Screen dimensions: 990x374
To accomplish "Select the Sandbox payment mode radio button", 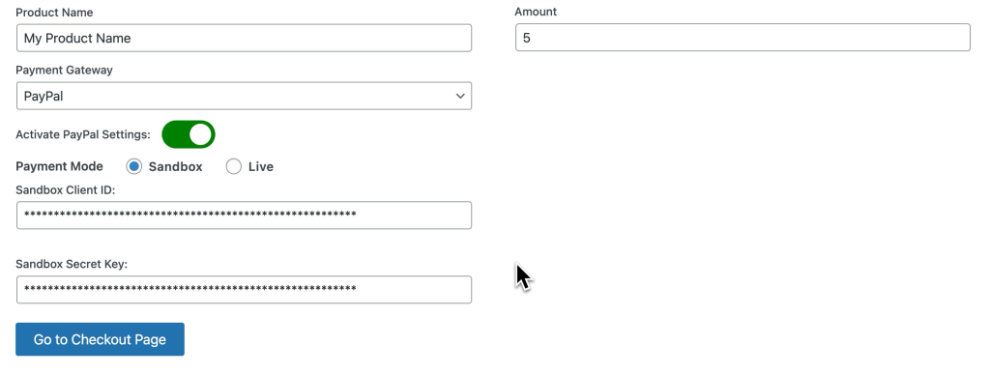I will tap(133, 166).
